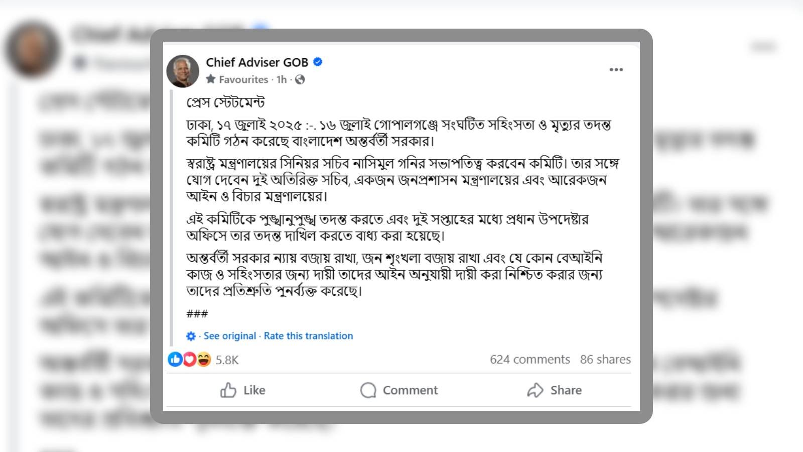View the 86 shares list
The height and width of the screenshot is (452, 803).
pyautogui.click(x=605, y=360)
